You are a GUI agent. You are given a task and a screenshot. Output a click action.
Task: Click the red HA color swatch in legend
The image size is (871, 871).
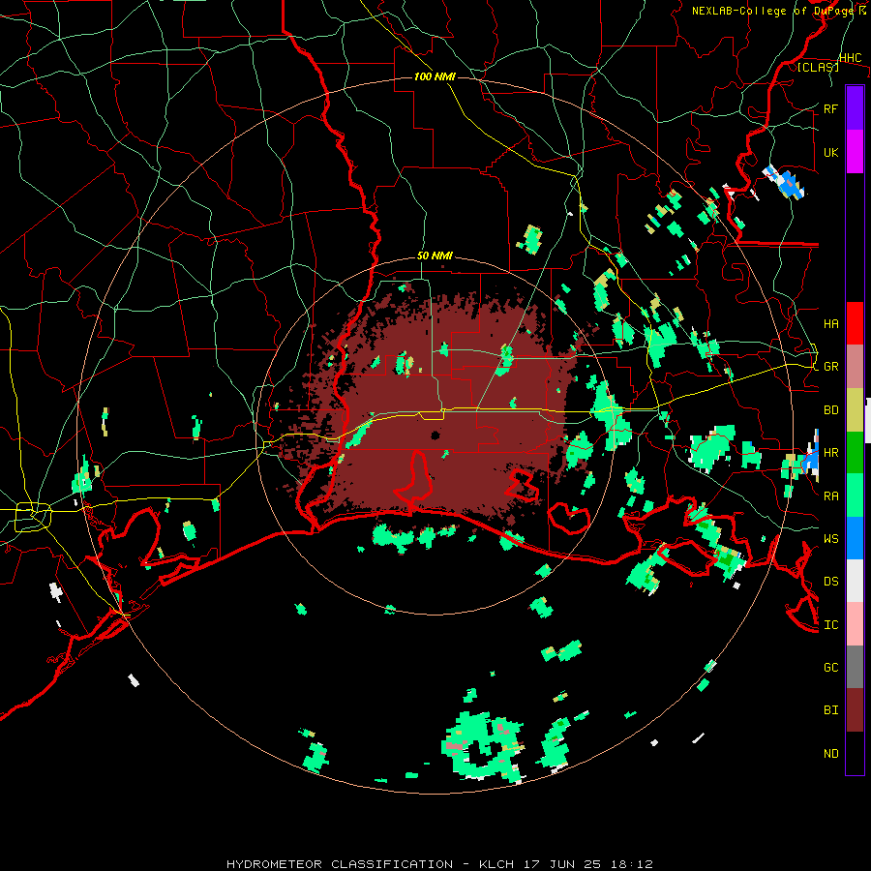(x=855, y=323)
